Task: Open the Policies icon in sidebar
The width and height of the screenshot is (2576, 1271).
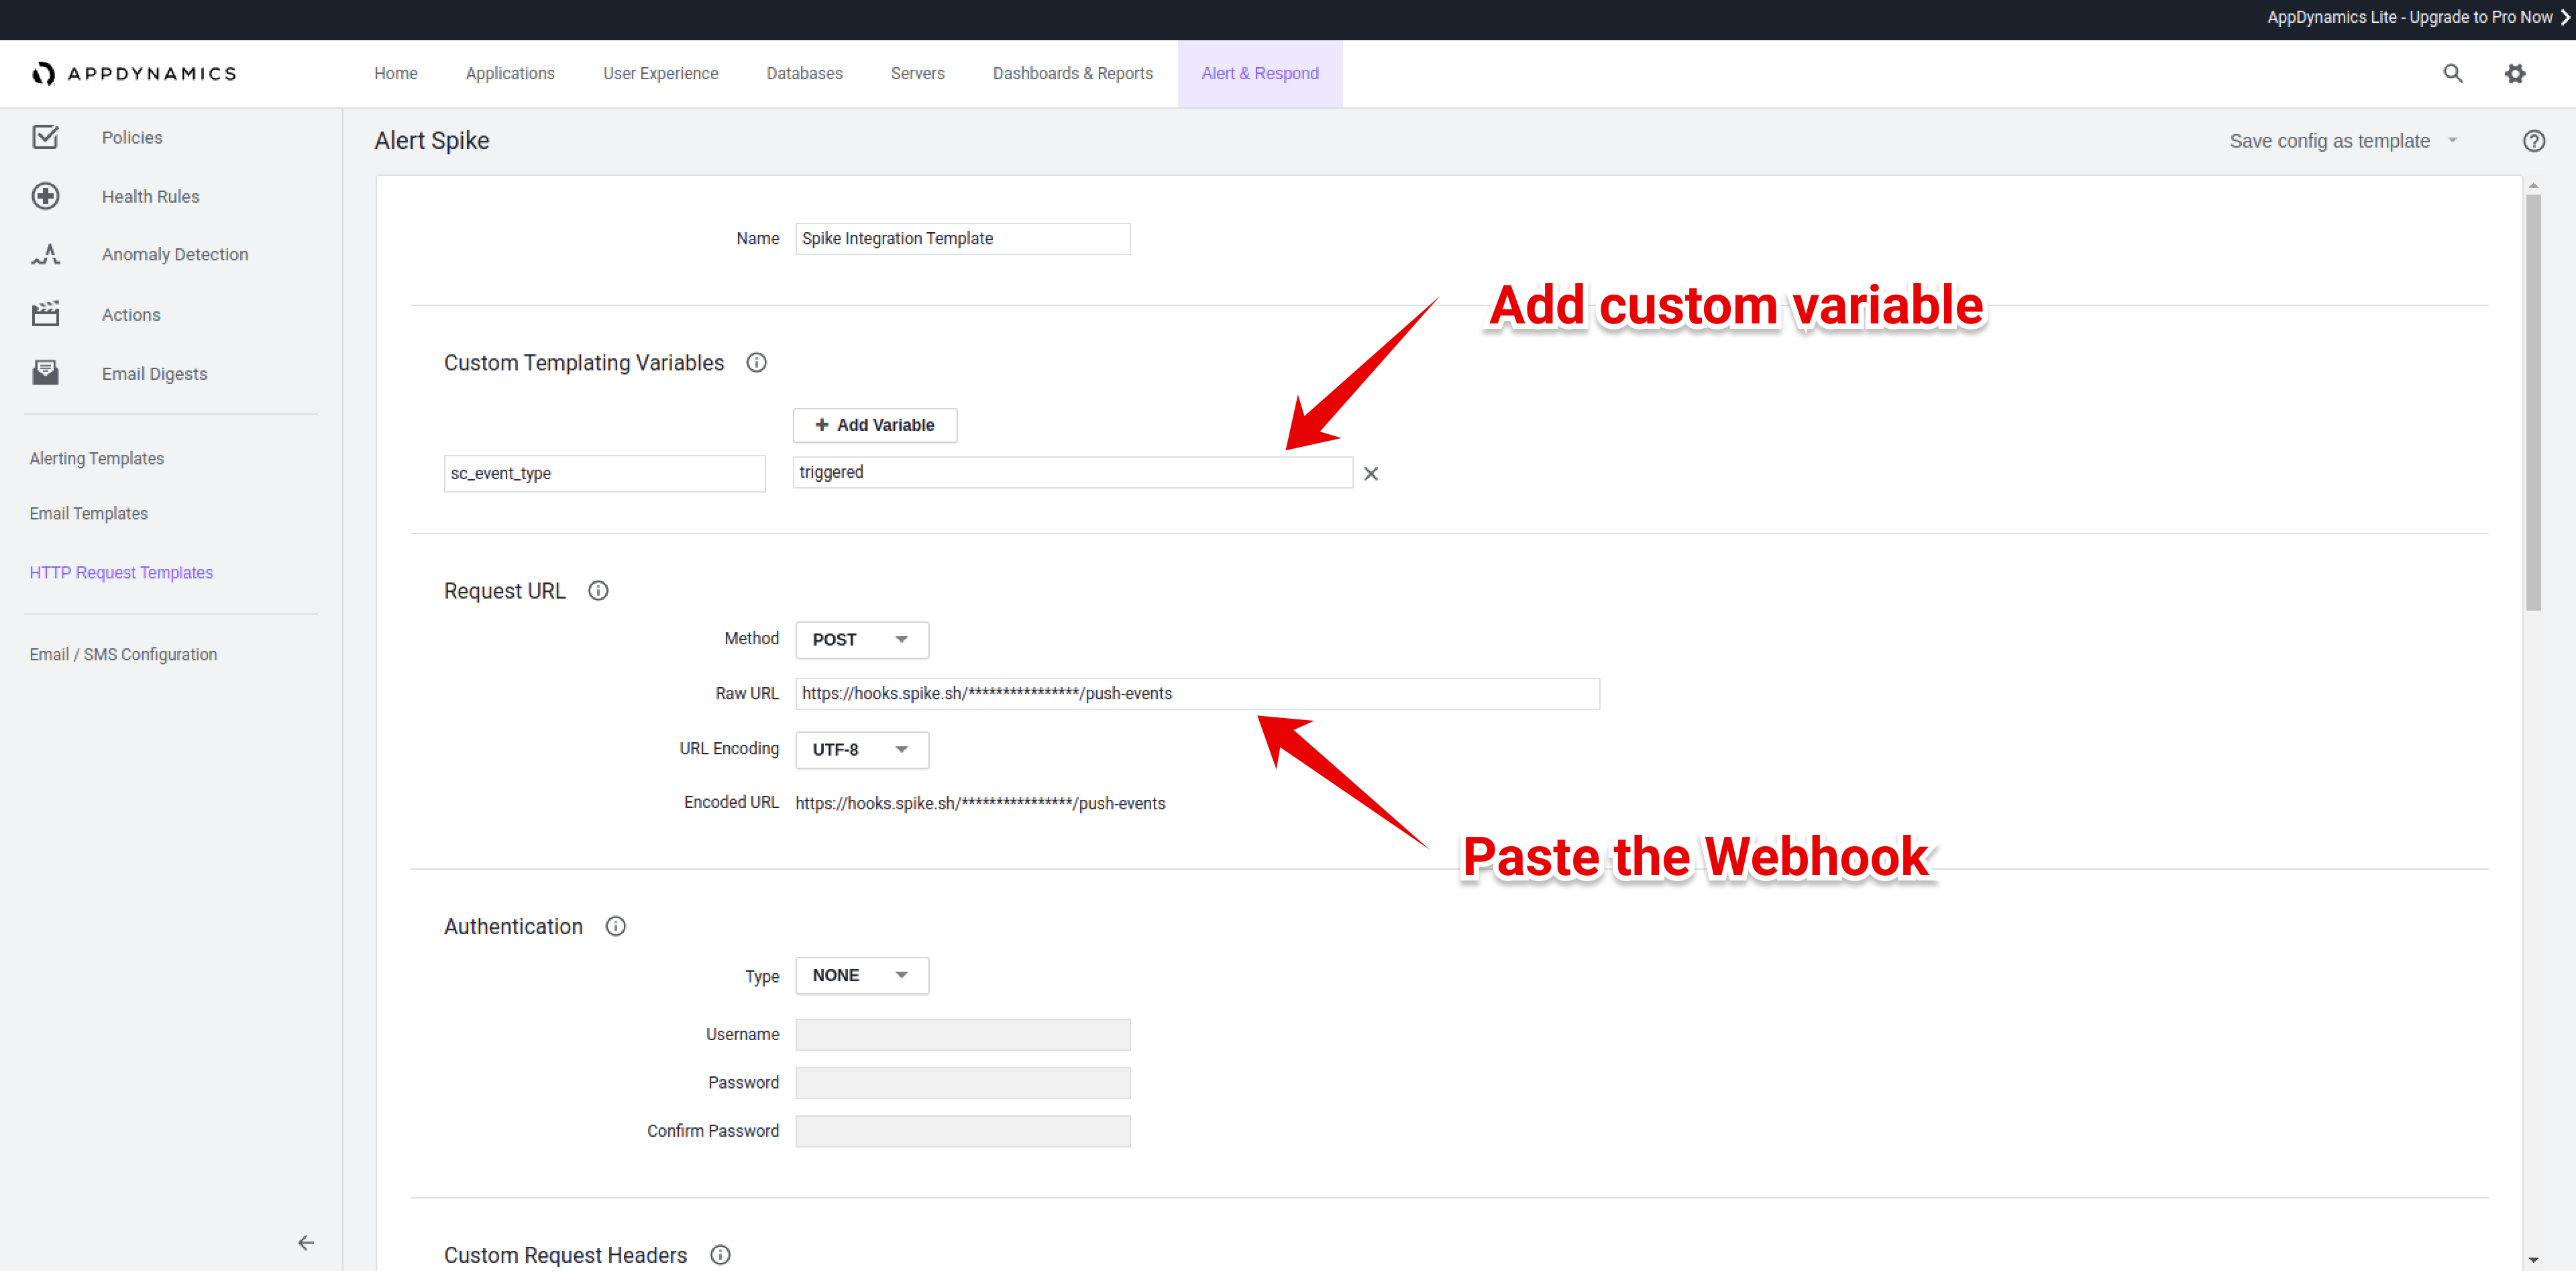Action: pos(45,137)
